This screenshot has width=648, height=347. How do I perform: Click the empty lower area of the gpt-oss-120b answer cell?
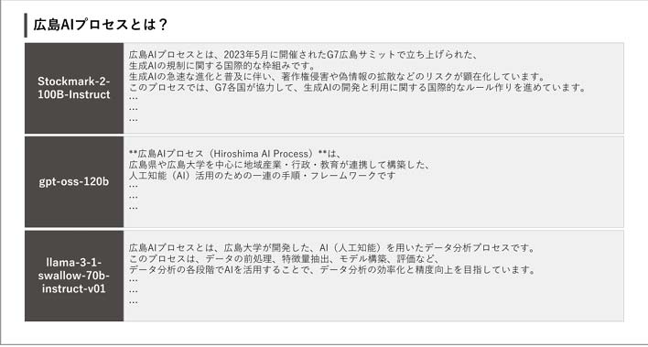[373, 219]
